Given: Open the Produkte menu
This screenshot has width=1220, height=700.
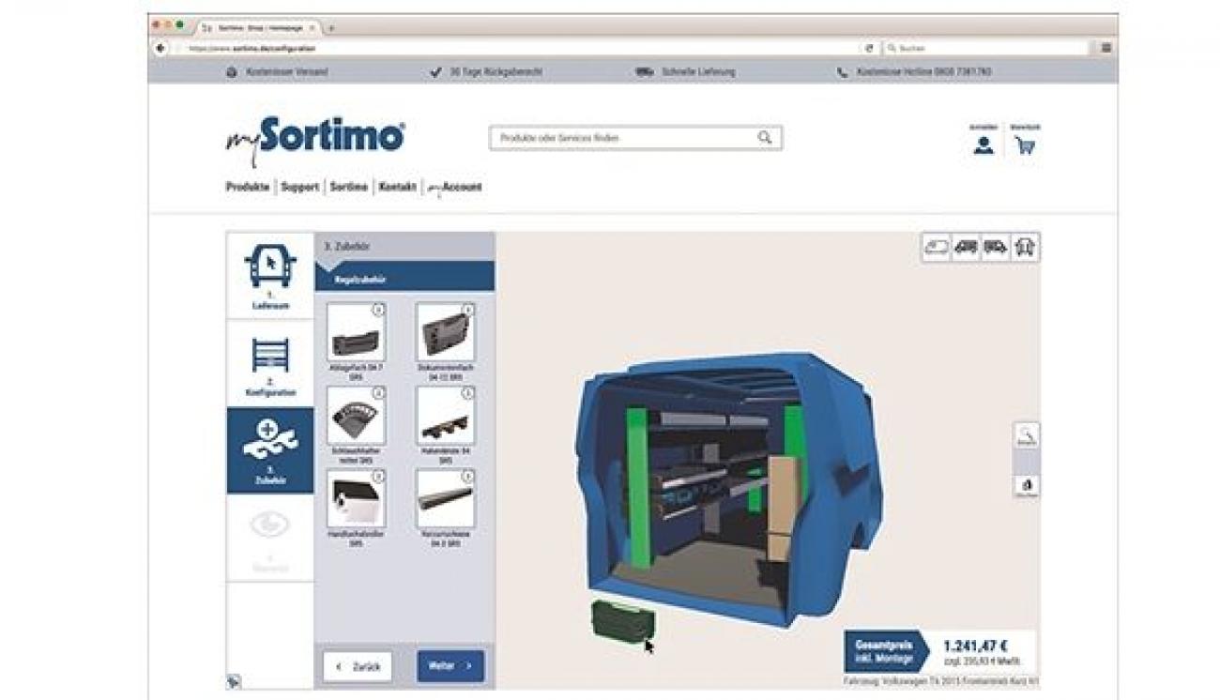Looking at the screenshot, I should click(248, 187).
